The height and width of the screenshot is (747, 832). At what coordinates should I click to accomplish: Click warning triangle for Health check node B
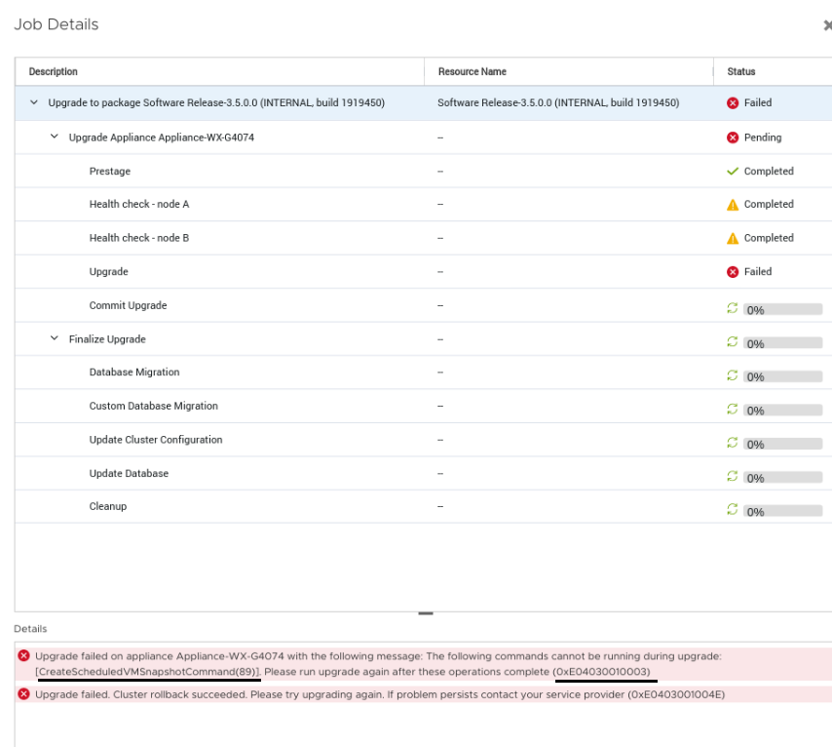tap(734, 238)
